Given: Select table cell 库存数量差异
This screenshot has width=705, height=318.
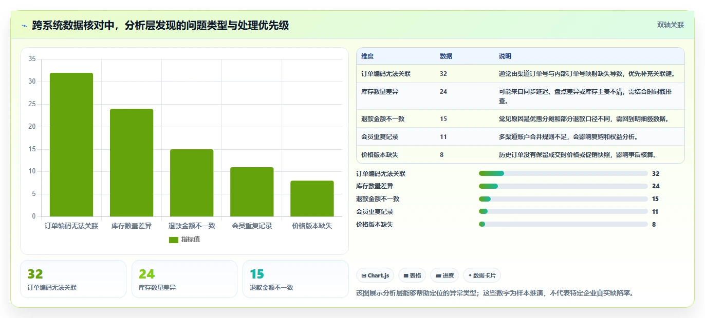Looking at the screenshot, I should point(380,92).
